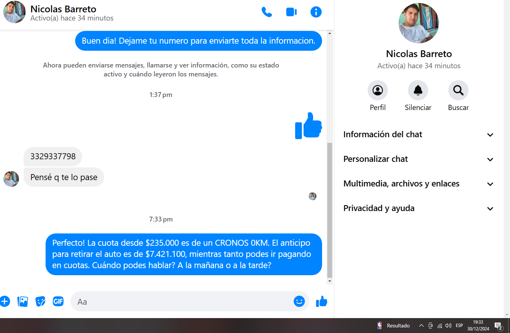Image resolution: width=510 pixels, height=333 pixels.
Task: Click 'Activo(a) hace 34 minutos' in header
Action: tap(72, 18)
